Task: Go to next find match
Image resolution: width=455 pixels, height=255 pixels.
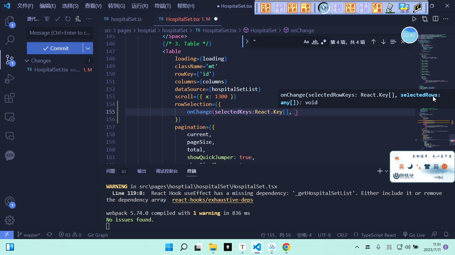Action: [x=383, y=42]
